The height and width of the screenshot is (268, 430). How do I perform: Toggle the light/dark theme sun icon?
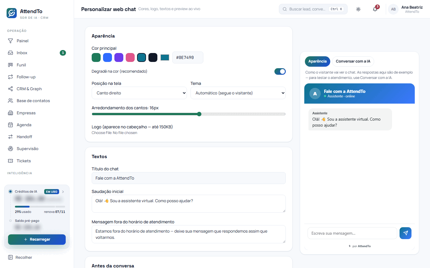tap(358, 9)
